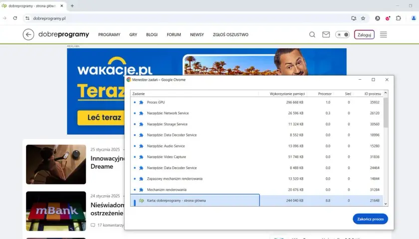
Task: Click the Chrome icon in Menedżer zadań title
Action: 129,80
